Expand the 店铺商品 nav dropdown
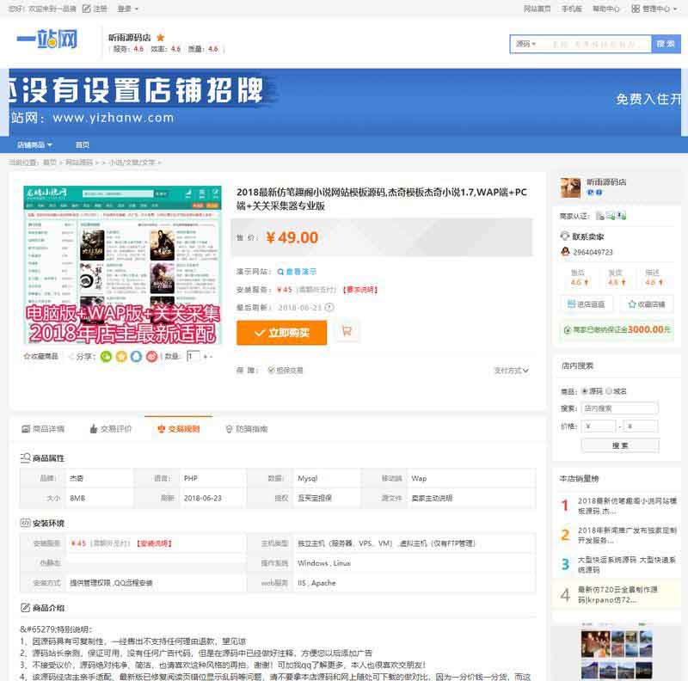Screen dimensions: 688x681 point(35,144)
